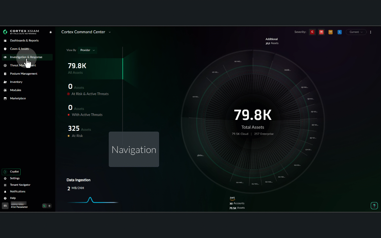The width and height of the screenshot is (381, 238).
Task: Click the red At Risk & Active Threats indicator
Action: (68, 94)
